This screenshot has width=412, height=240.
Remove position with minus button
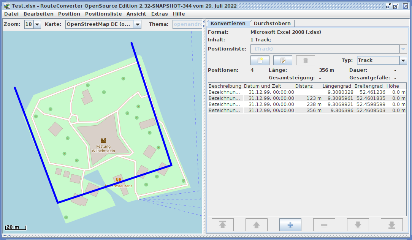tap(324, 225)
